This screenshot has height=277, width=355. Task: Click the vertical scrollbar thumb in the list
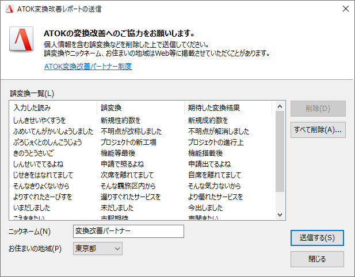click(280, 152)
